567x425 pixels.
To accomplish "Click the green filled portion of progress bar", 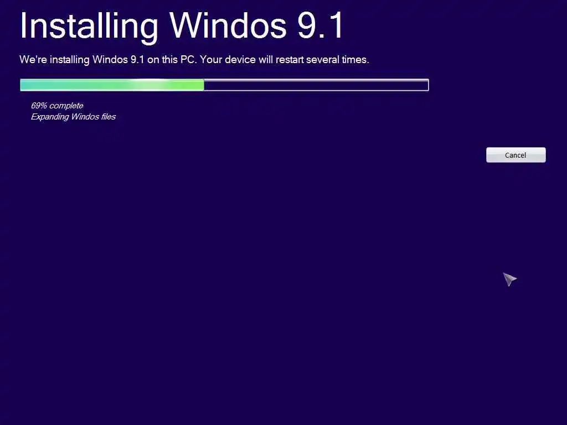I will pos(112,85).
